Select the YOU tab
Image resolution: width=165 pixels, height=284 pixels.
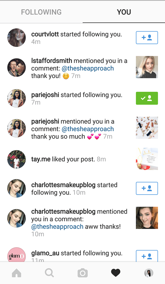124,12
